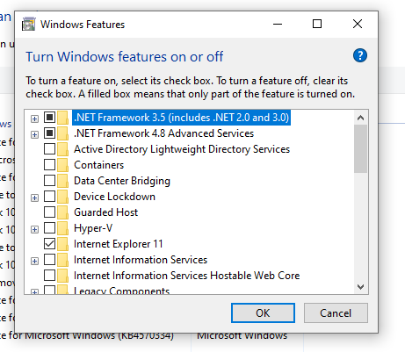Enable the Containers checkbox
Viewport: 405px width, 352px height.
coord(49,165)
